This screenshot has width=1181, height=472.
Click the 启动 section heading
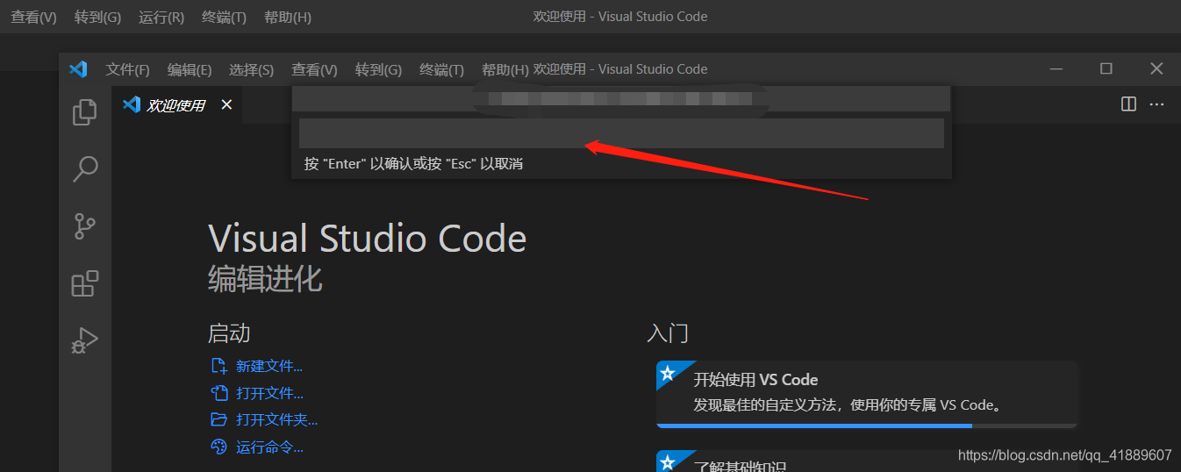[x=229, y=333]
